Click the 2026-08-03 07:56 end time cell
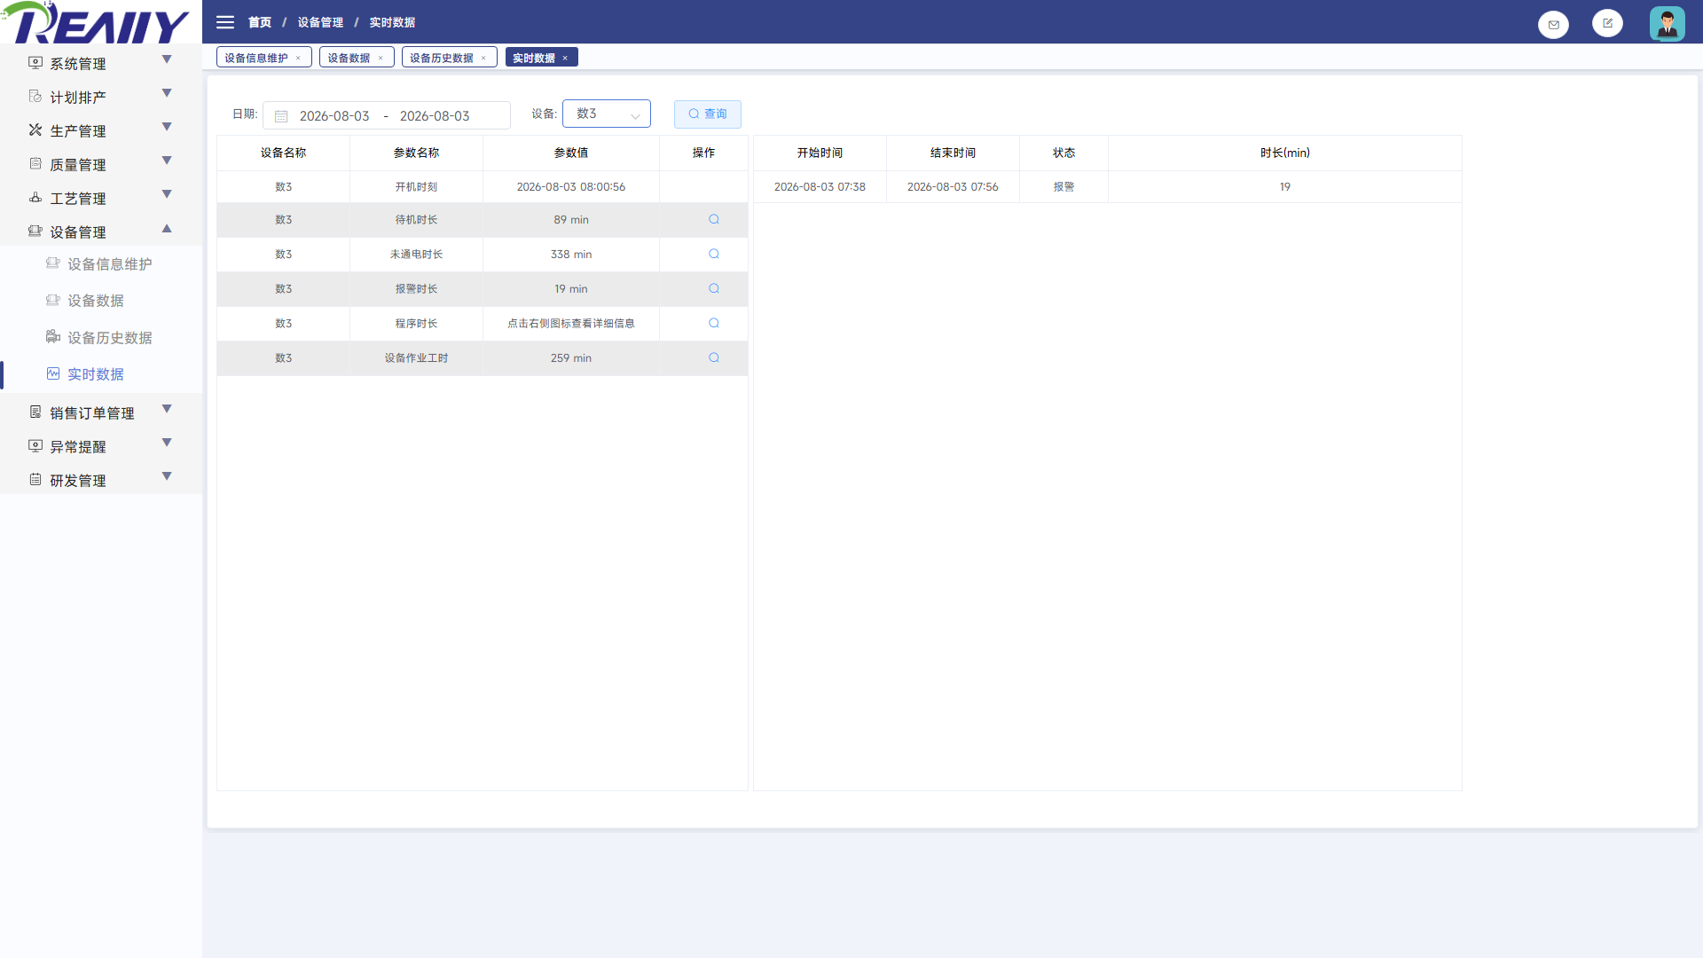Viewport: 1703px width, 958px height. click(953, 186)
